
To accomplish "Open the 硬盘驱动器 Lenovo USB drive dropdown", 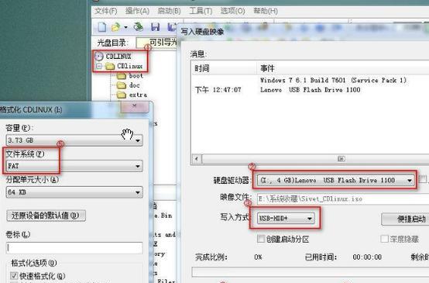I will tap(336, 180).
